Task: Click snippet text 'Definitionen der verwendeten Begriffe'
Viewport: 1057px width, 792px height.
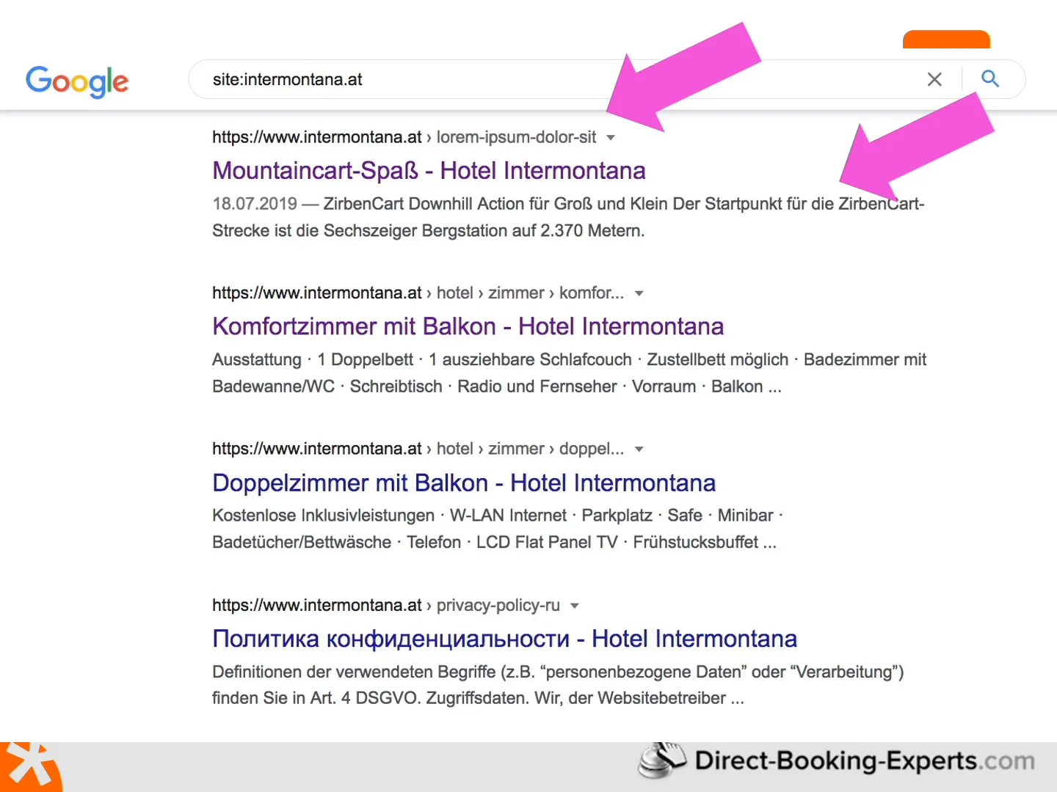Action: pos(354,672)
